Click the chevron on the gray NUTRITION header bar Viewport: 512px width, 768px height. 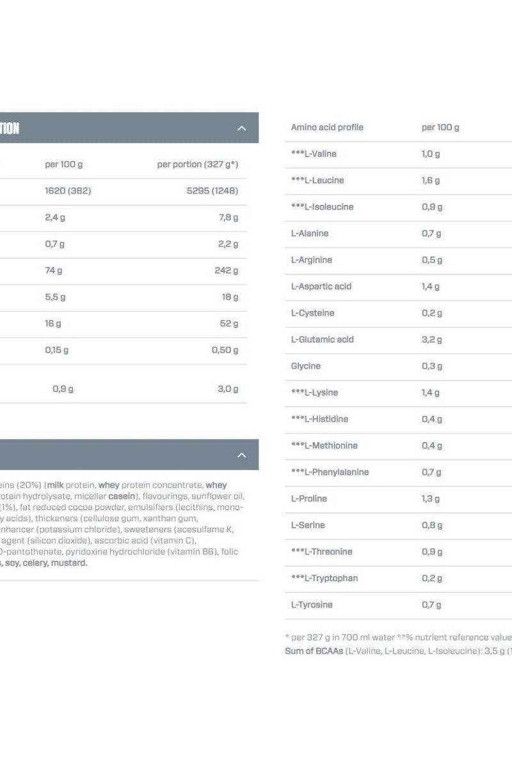(x=241, y=128)
